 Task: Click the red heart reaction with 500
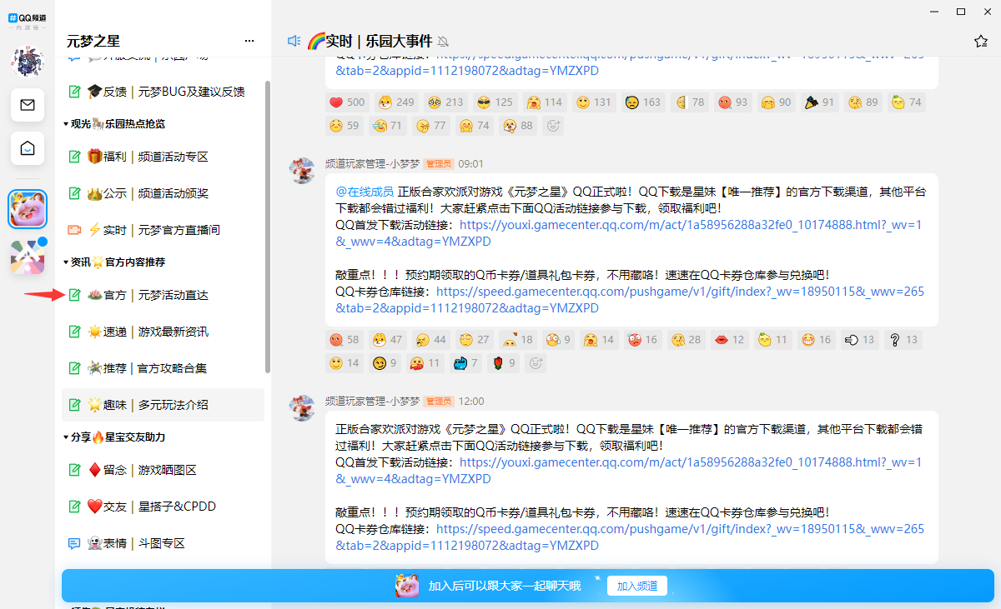(x=347, y=102)
